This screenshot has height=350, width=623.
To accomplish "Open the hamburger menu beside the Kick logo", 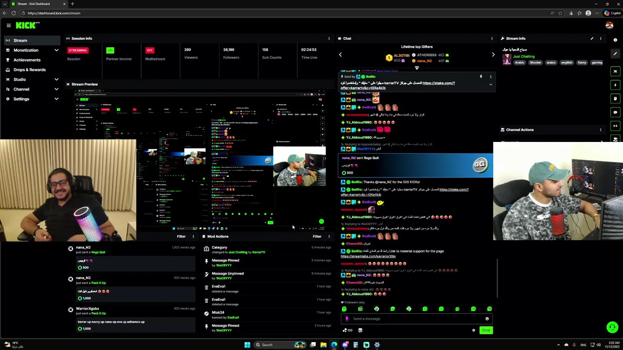I will pyautogui.click(x=8, y=25).
